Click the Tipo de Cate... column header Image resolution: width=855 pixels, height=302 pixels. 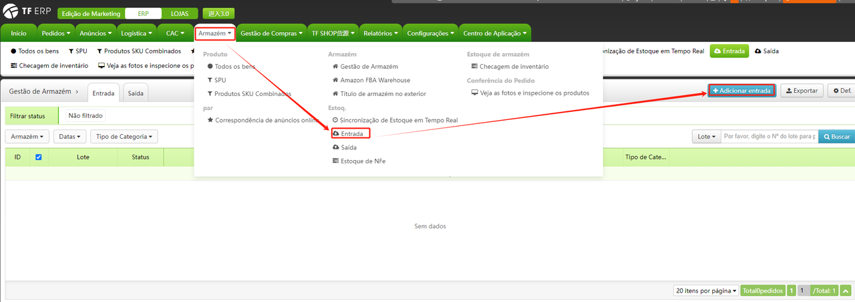point(646,157)
